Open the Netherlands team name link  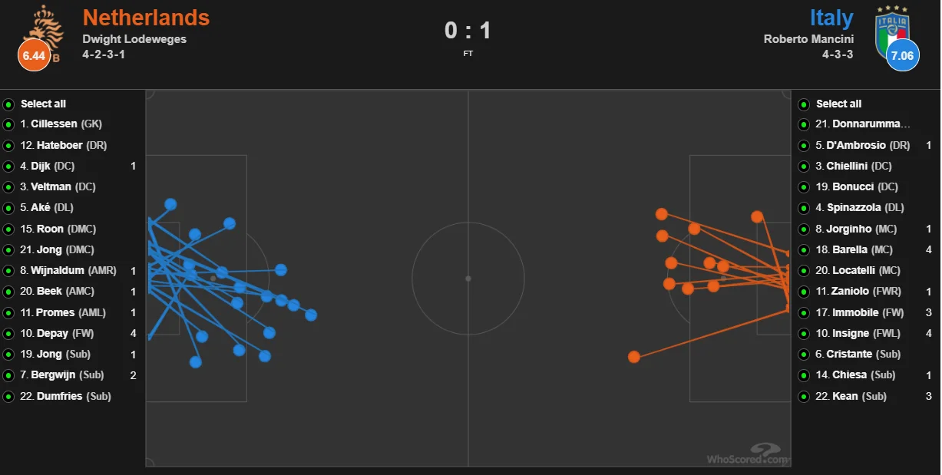pyautogui.click(x=146, y=18)
